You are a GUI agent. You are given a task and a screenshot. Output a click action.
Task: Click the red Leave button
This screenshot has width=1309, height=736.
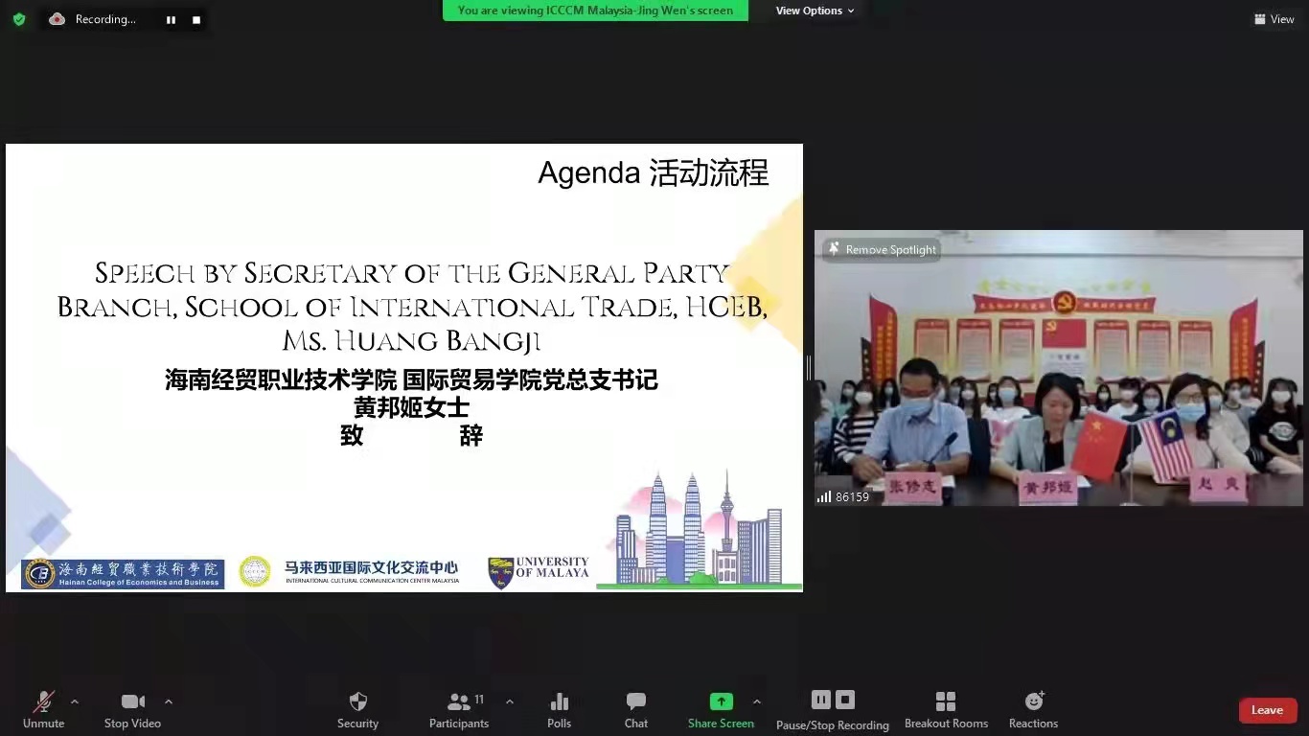pos(1267,710)
